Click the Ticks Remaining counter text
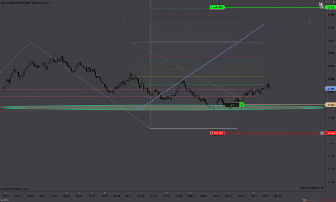This screenshot has height=202, width=336. click(x=311, y=188)
